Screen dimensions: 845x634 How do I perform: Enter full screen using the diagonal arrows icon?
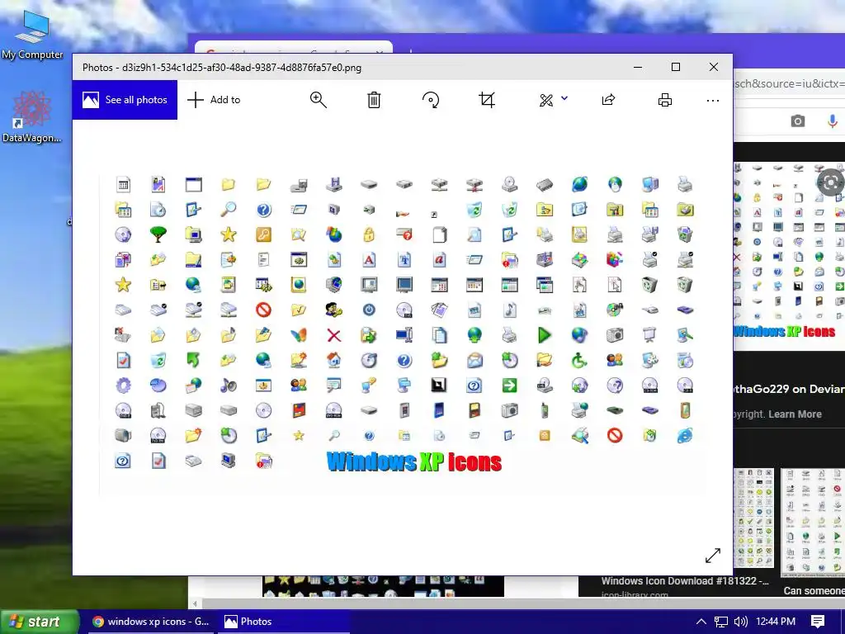[712, 556]
